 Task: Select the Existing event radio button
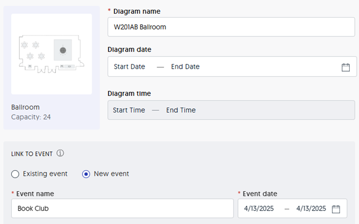[15, 174]
